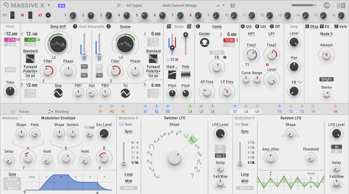Screen dimensions: 349x194
Task: Click the Standard mode icon of oscillator 2
Action: coord(153,59)
